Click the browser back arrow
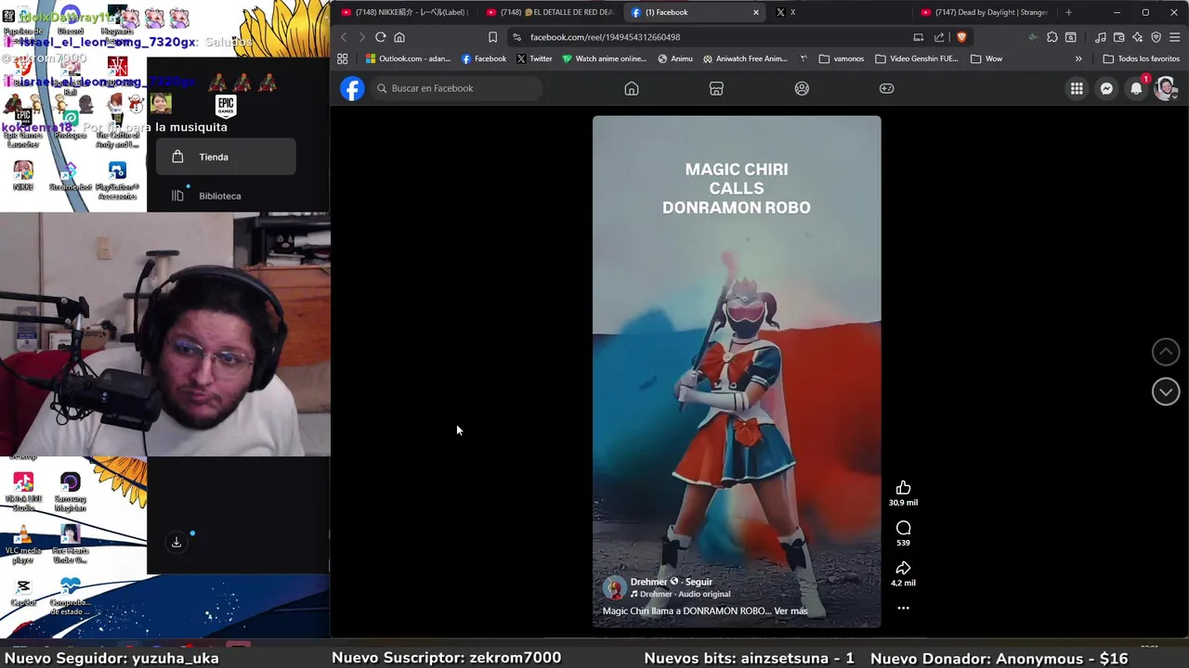1189x668 pixels. point(344,37)
